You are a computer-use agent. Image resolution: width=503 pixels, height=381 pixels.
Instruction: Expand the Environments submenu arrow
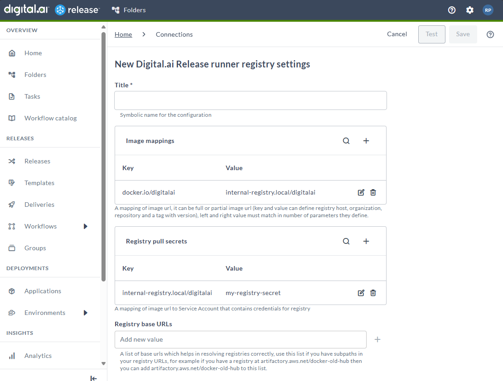(x=86, y=313)
